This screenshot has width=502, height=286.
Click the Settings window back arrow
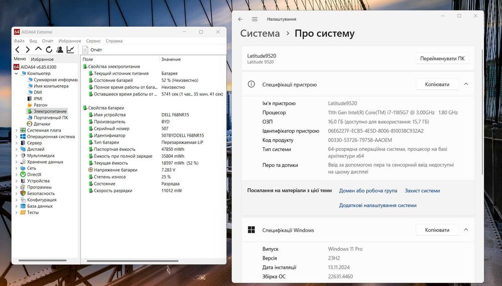(240, 19)
